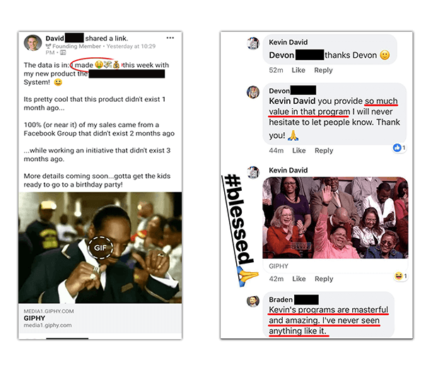Like Kevin David's 52m comment
432x371 pixels.
point(298,70)
